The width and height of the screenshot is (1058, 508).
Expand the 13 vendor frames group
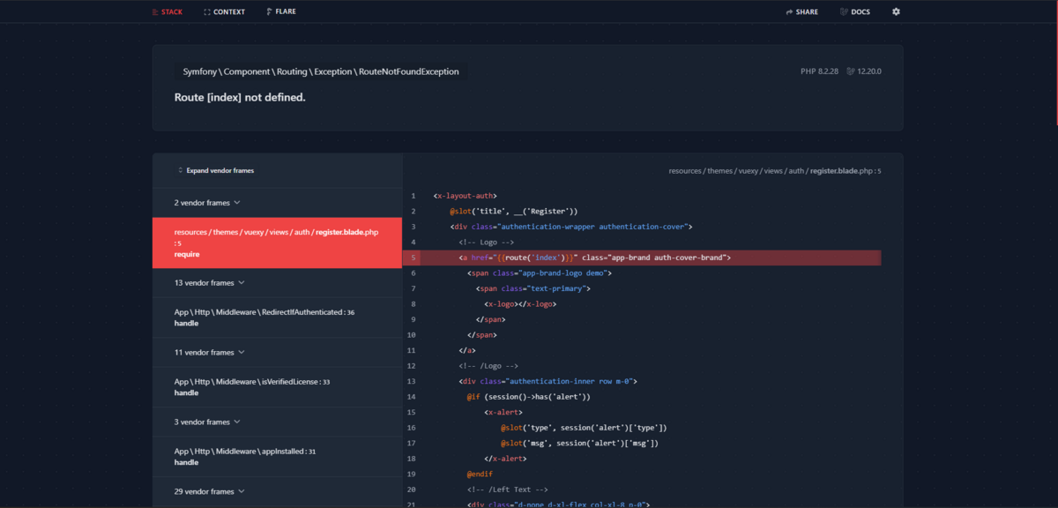pyautogui.click(x=241, y=283)
